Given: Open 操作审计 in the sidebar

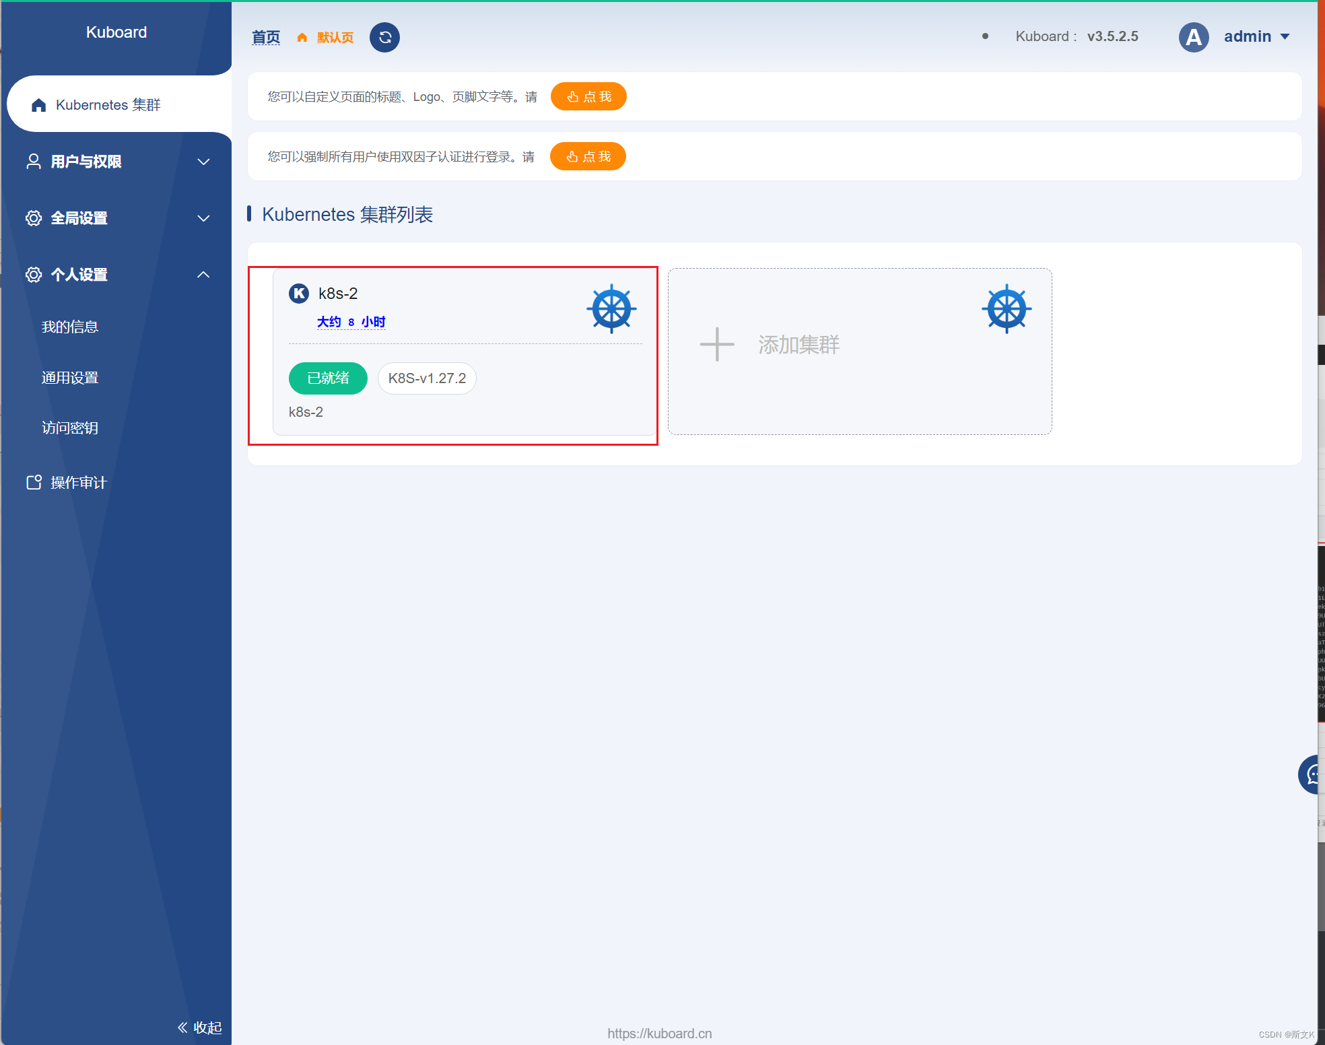Looking at the screenshot, I should (x=78, y=482).
